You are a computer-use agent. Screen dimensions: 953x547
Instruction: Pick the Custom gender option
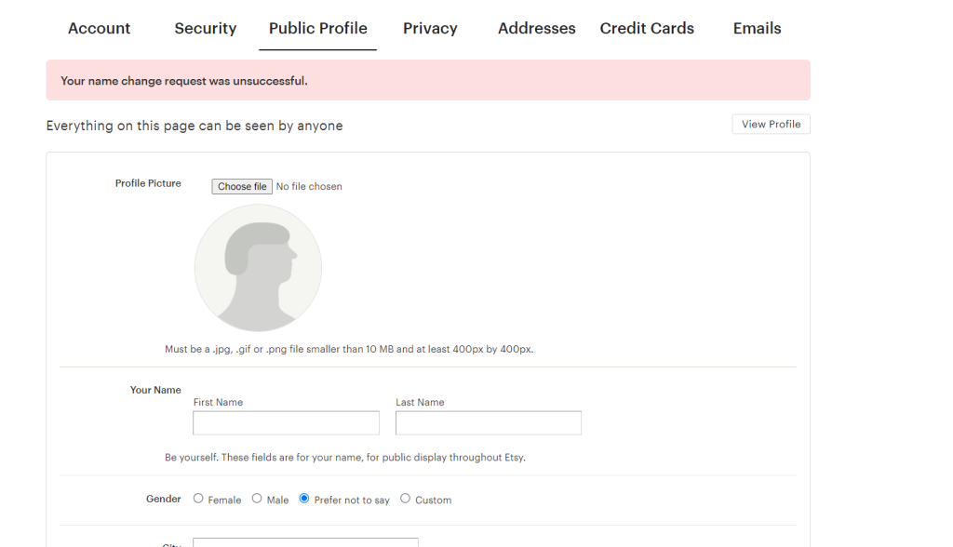405,499
